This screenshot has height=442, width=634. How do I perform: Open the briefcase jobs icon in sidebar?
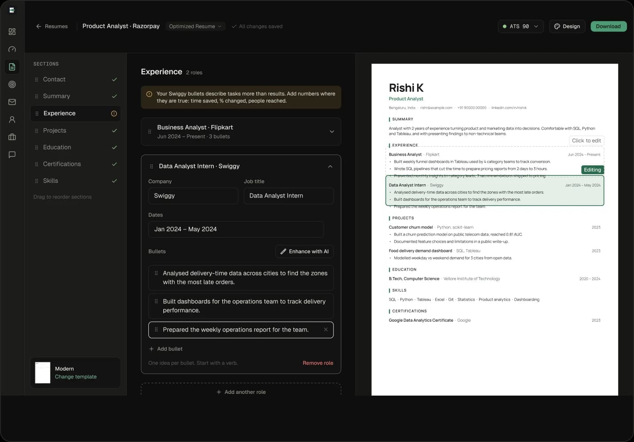click(x=12, y=137)
